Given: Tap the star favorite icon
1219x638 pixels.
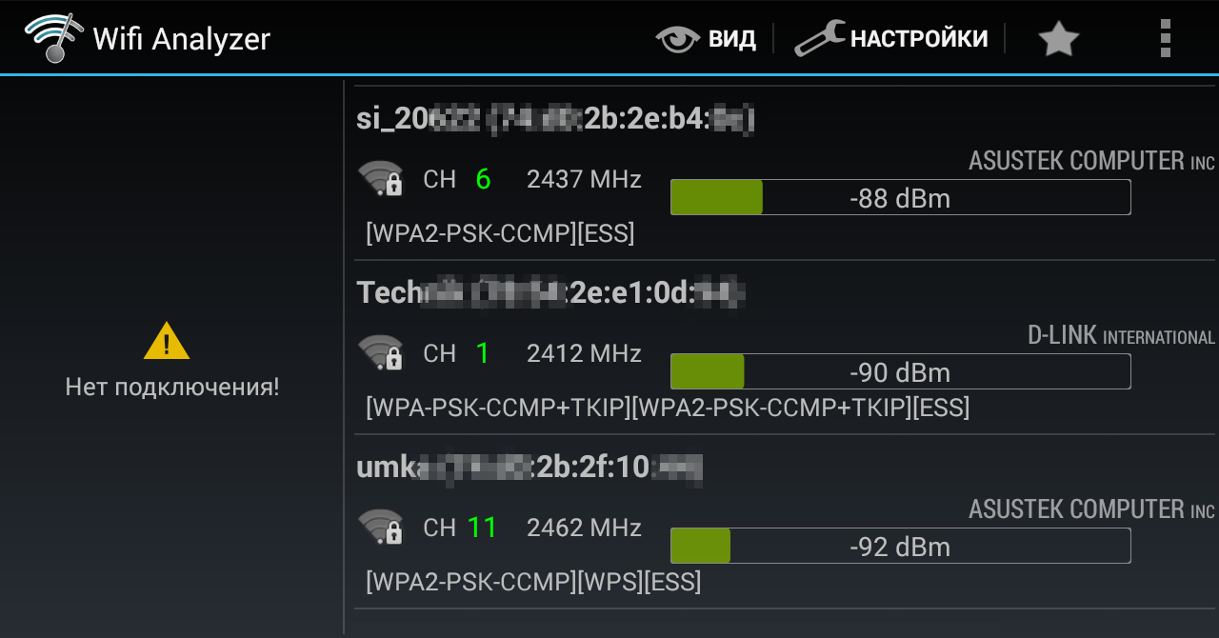Looking at the screenshot, I should (1058, 39).
